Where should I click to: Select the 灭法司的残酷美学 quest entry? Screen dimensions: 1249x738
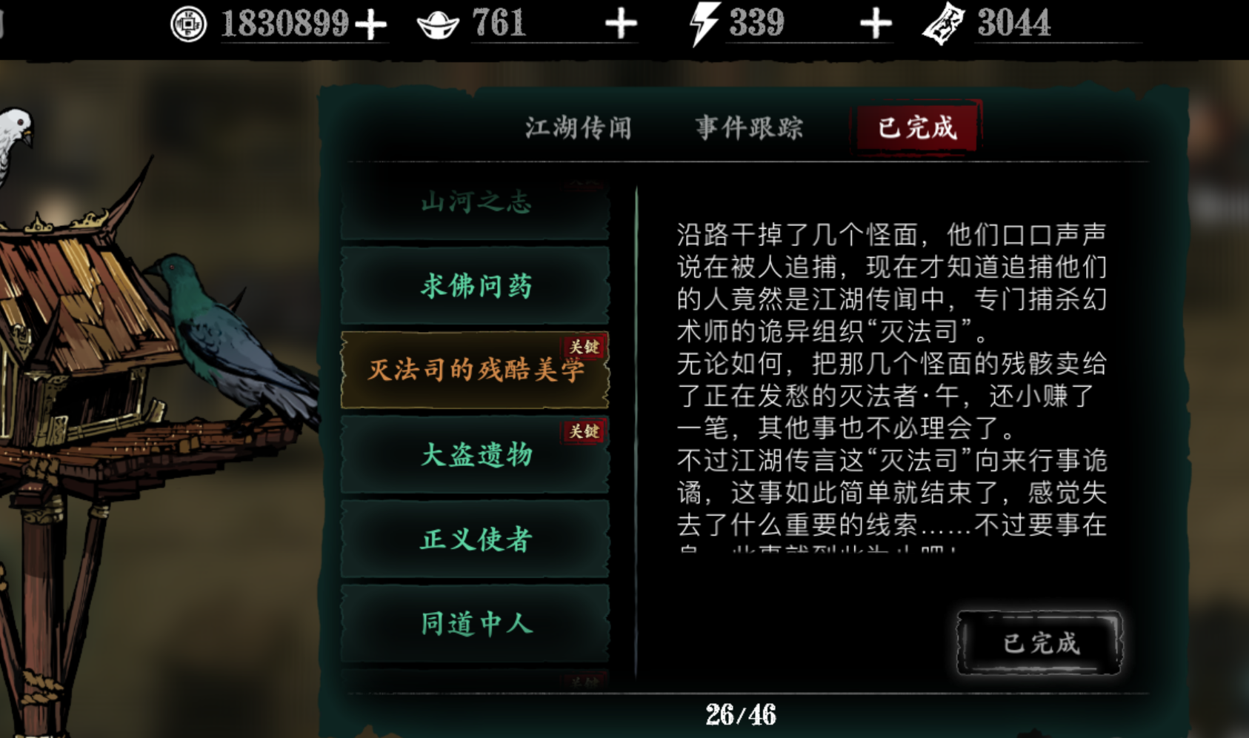(x=475, y=370)
